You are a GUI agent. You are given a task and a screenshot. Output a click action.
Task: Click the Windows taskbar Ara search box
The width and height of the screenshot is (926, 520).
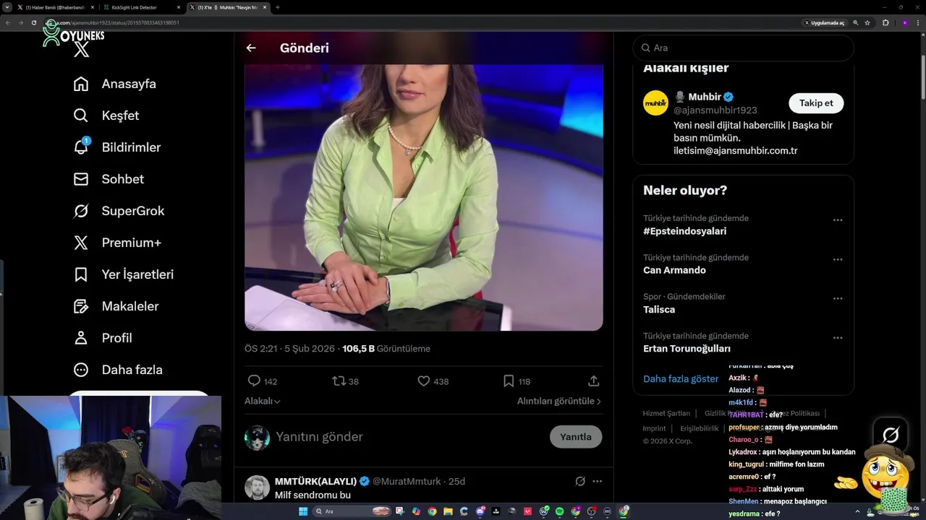coord(353,511)
